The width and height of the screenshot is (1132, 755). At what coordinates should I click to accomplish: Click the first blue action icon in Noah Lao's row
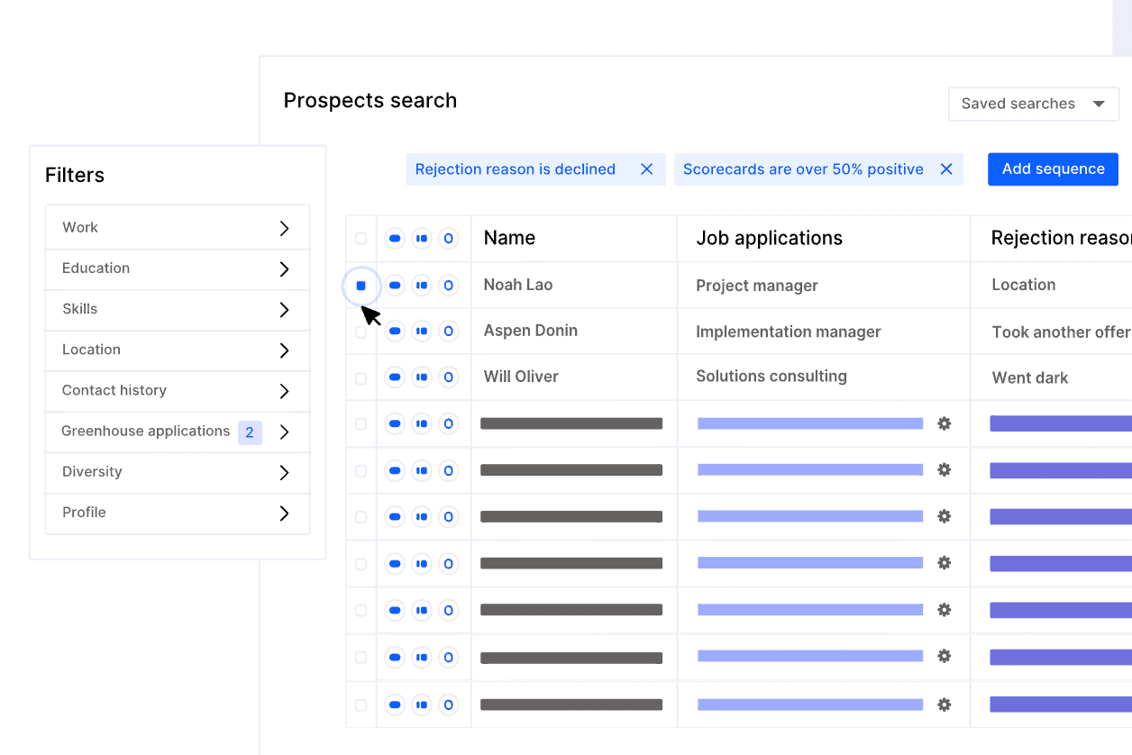click(395, 285)
